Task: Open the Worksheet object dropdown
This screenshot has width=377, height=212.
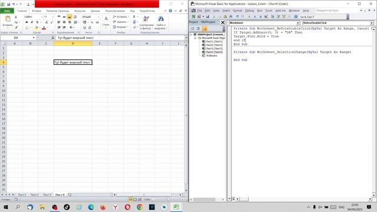Action: [298, 23]
